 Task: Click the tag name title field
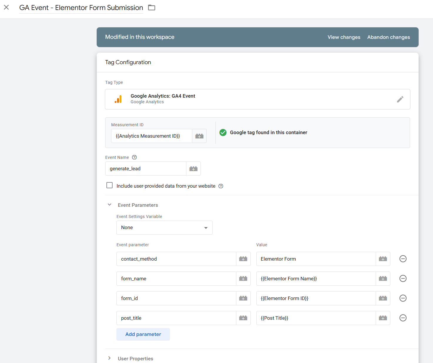[x=81, y=7]
